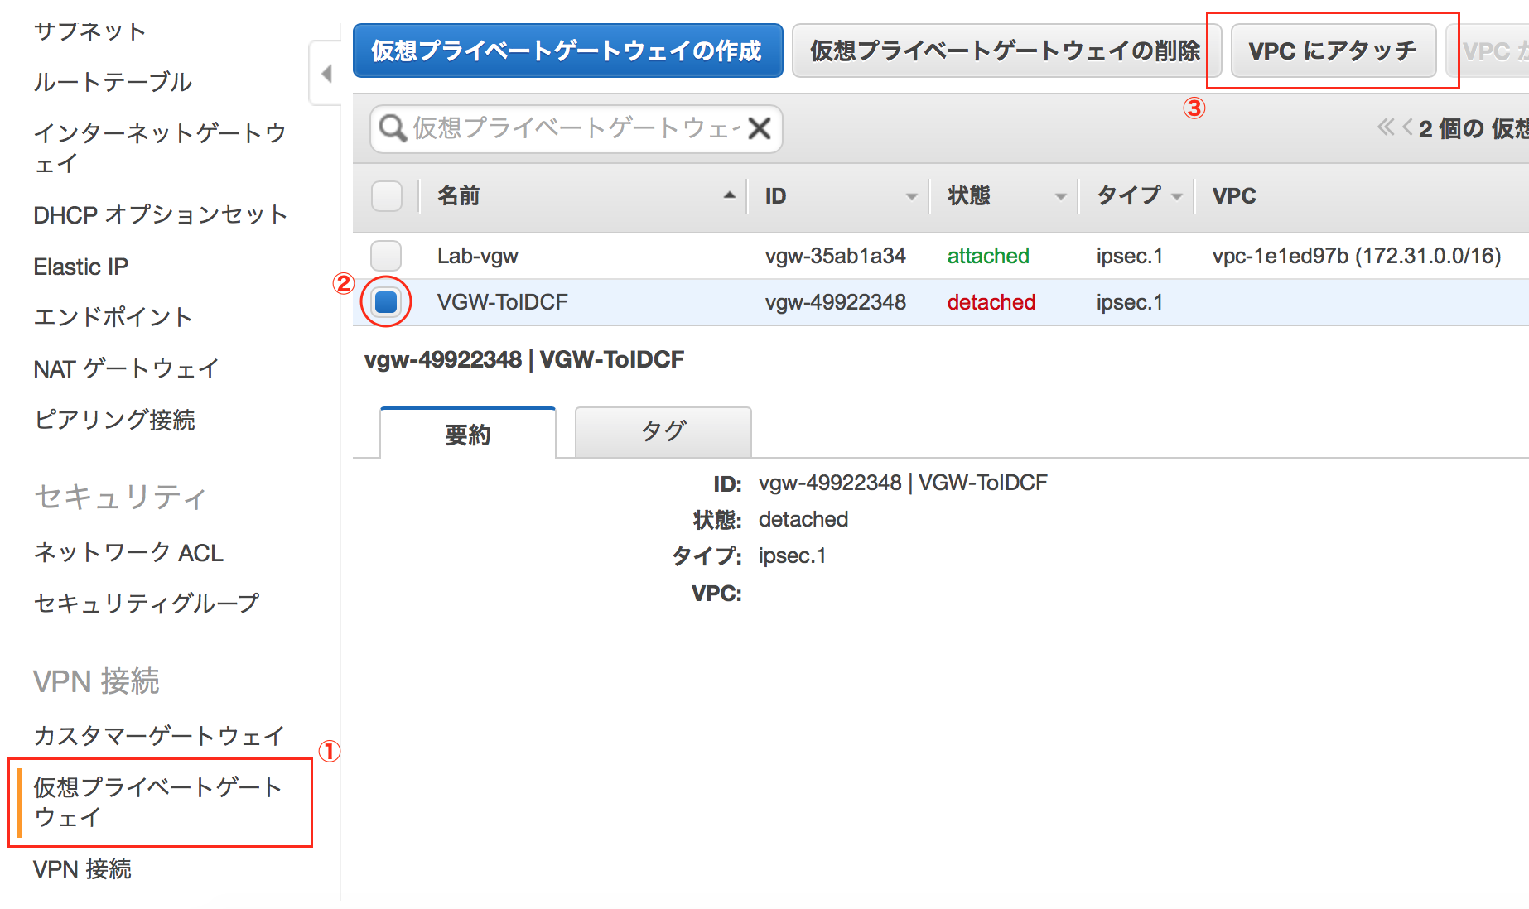The image size is (1529, 909).
Task: Open the ID column sort dropdown
Action: click(x=912, y=197)
